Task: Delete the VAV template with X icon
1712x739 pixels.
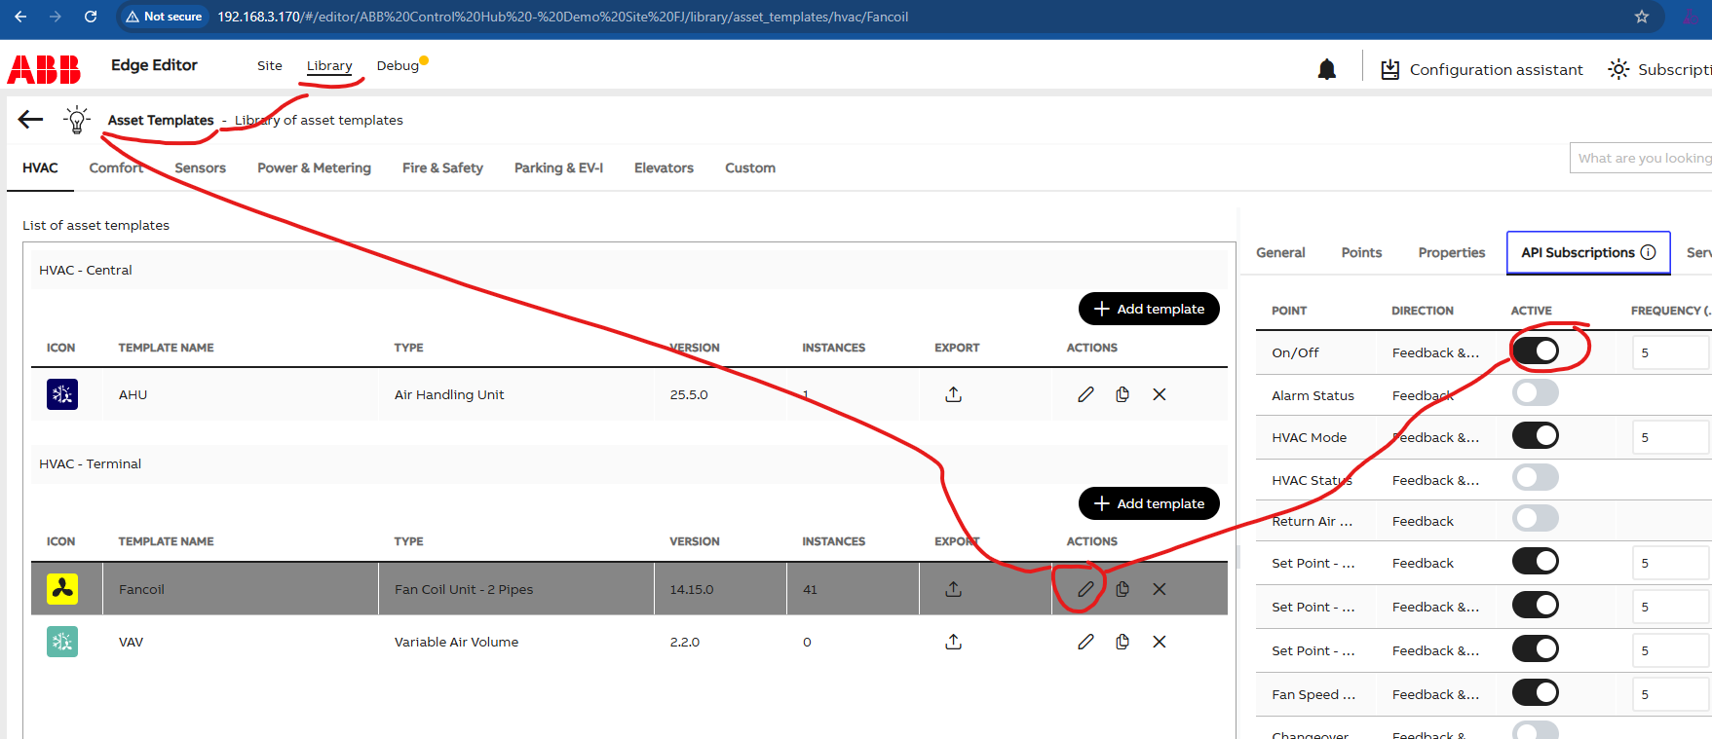Action: pyautogui.click(x=1159, y=642)
